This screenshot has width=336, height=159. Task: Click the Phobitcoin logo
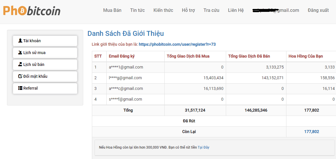click(x=32, y=11)
